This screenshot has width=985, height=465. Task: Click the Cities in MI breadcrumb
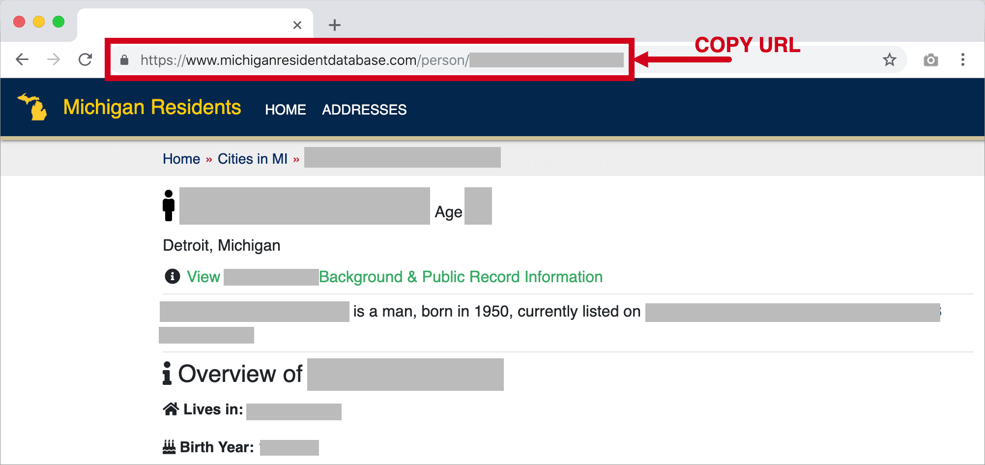pyautogui.click(x=253, y=159)
